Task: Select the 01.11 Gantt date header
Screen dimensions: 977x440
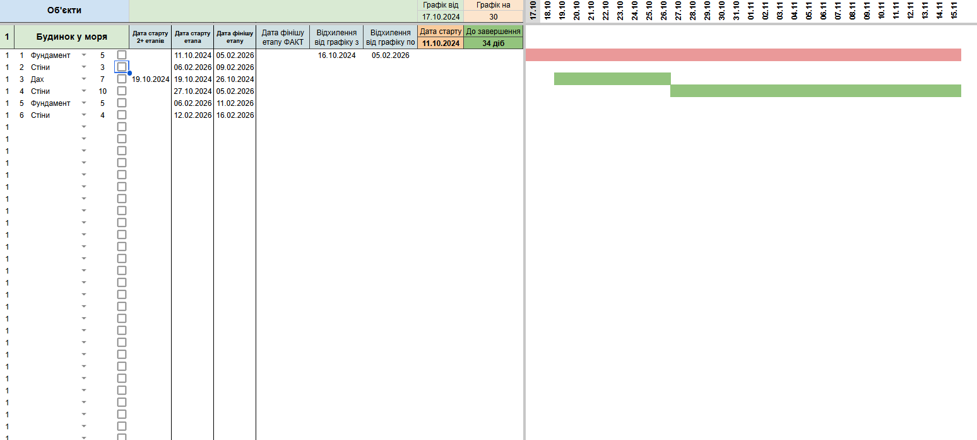Action: pos(750,11)
